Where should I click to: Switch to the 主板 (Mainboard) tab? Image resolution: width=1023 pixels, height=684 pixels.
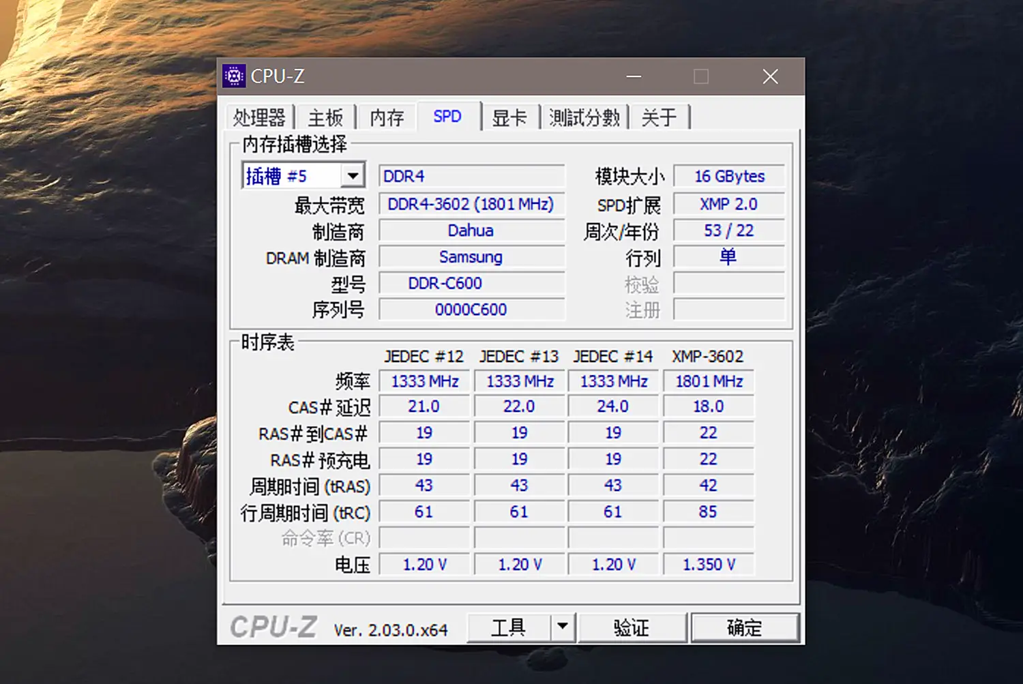coord(325,118)
